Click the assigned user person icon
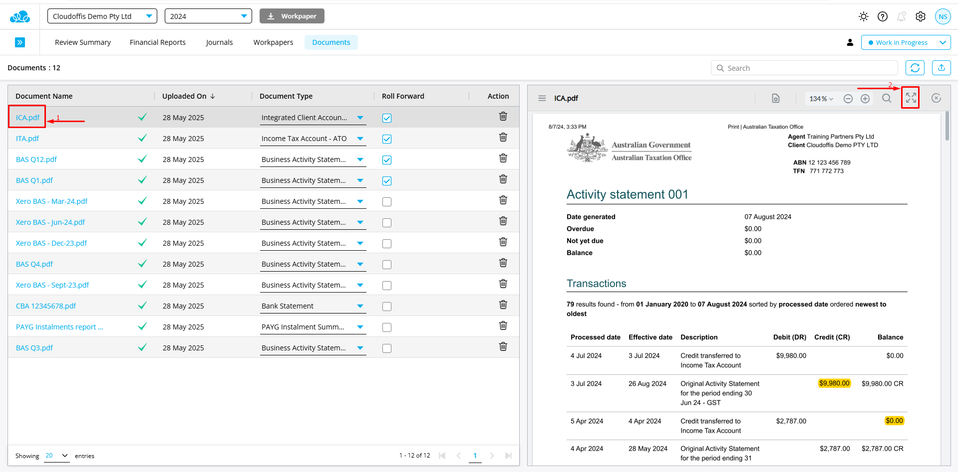The width and height of the screenshot is (958, 472). (850, 42)
